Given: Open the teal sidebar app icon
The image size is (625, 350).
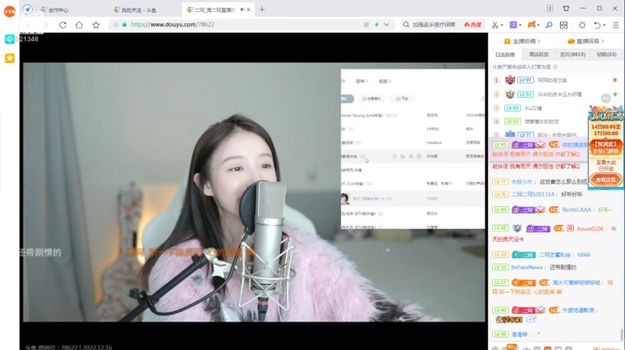Looking at the screenshot, I should [10, 39].
